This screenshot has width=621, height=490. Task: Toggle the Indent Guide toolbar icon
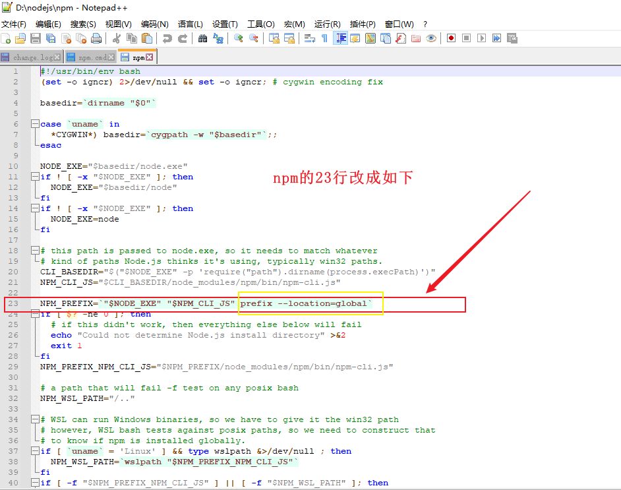(x=340, y=38)
